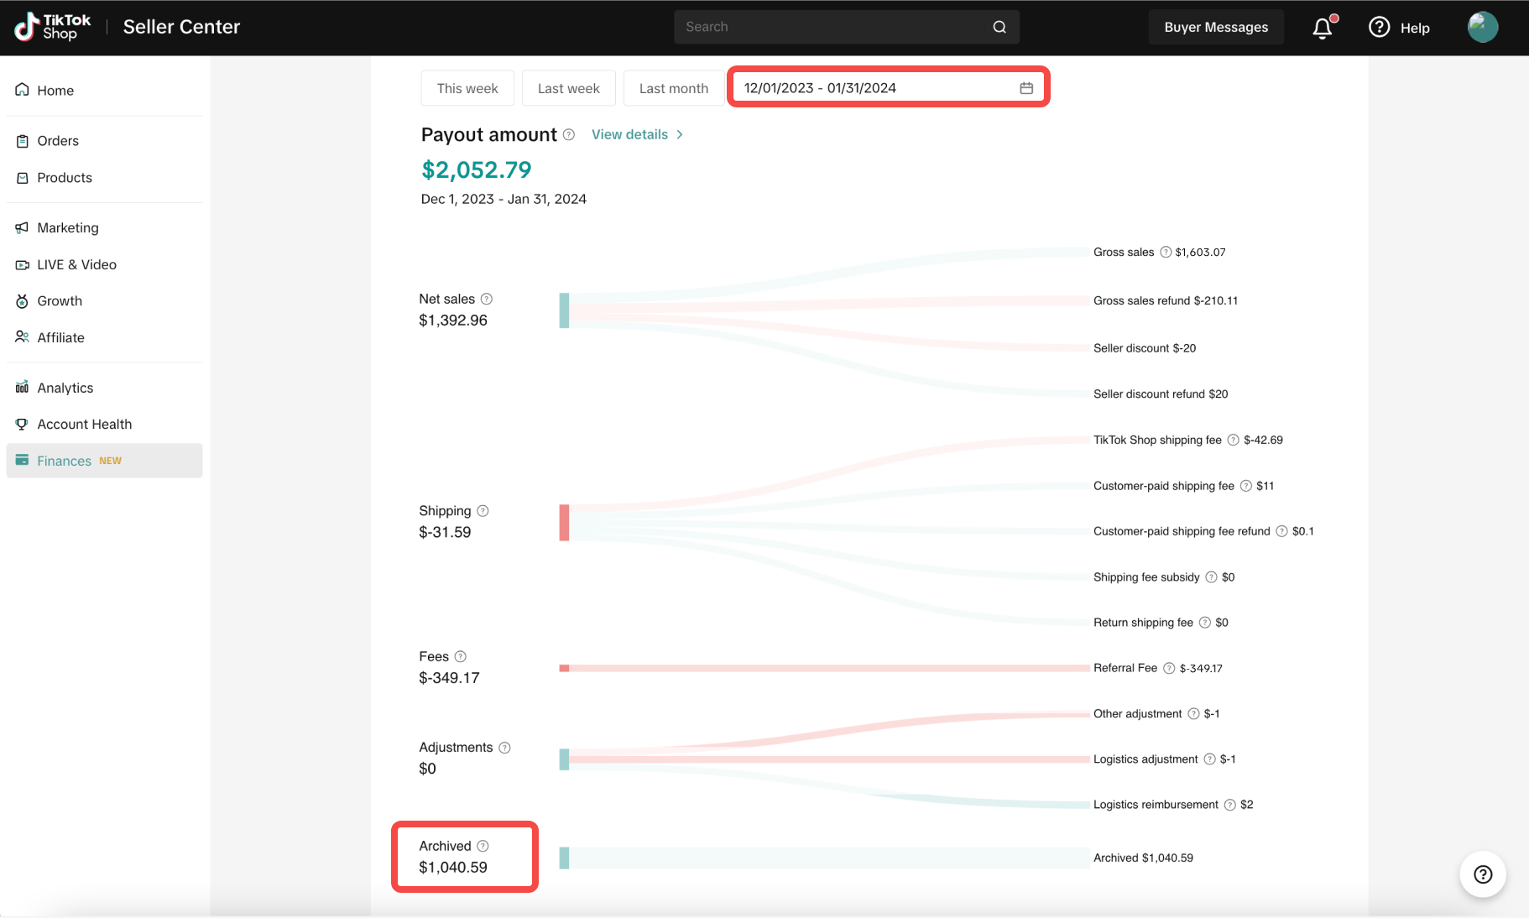Click the TikTok Shop logo
Viewport: 1529px width, 918px height.
click(x=52, y=27)
